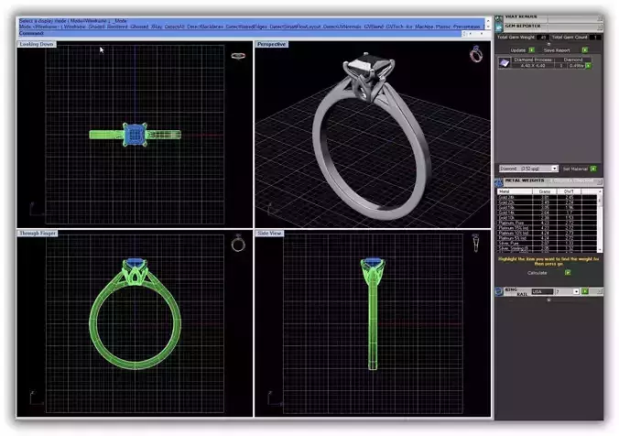
Task: Select the Side View viewport label
Action: click(x=269, y=233)
